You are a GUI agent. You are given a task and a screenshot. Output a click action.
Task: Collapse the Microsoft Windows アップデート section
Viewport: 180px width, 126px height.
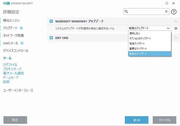51,21
